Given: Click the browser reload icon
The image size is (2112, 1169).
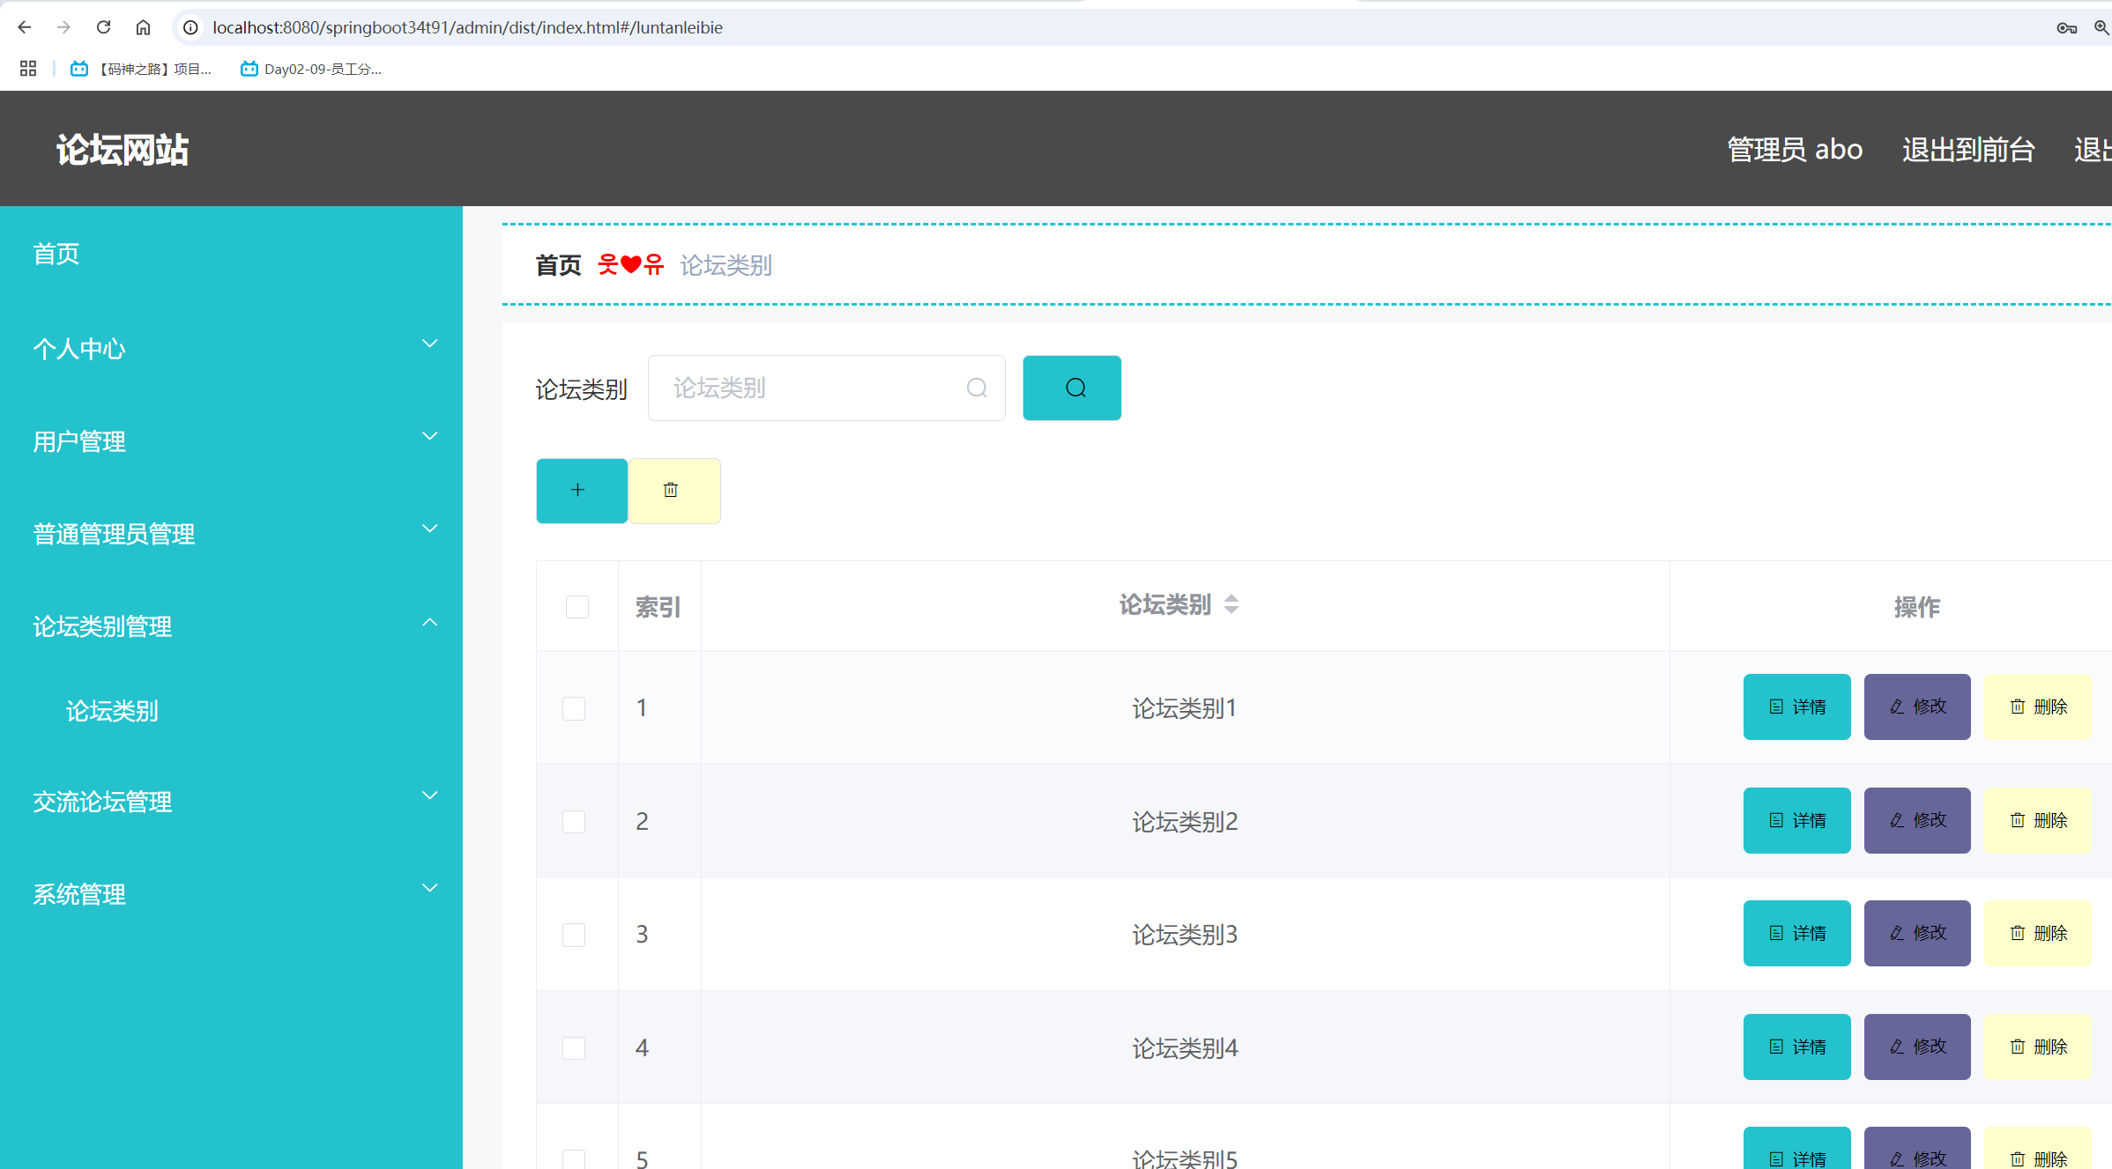Looking at the screenshot, I should 103,27.
